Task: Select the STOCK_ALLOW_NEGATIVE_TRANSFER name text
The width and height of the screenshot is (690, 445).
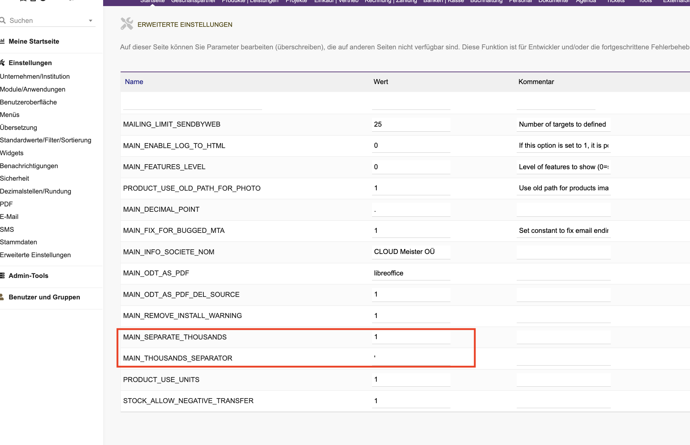Action: click(188, 401)
